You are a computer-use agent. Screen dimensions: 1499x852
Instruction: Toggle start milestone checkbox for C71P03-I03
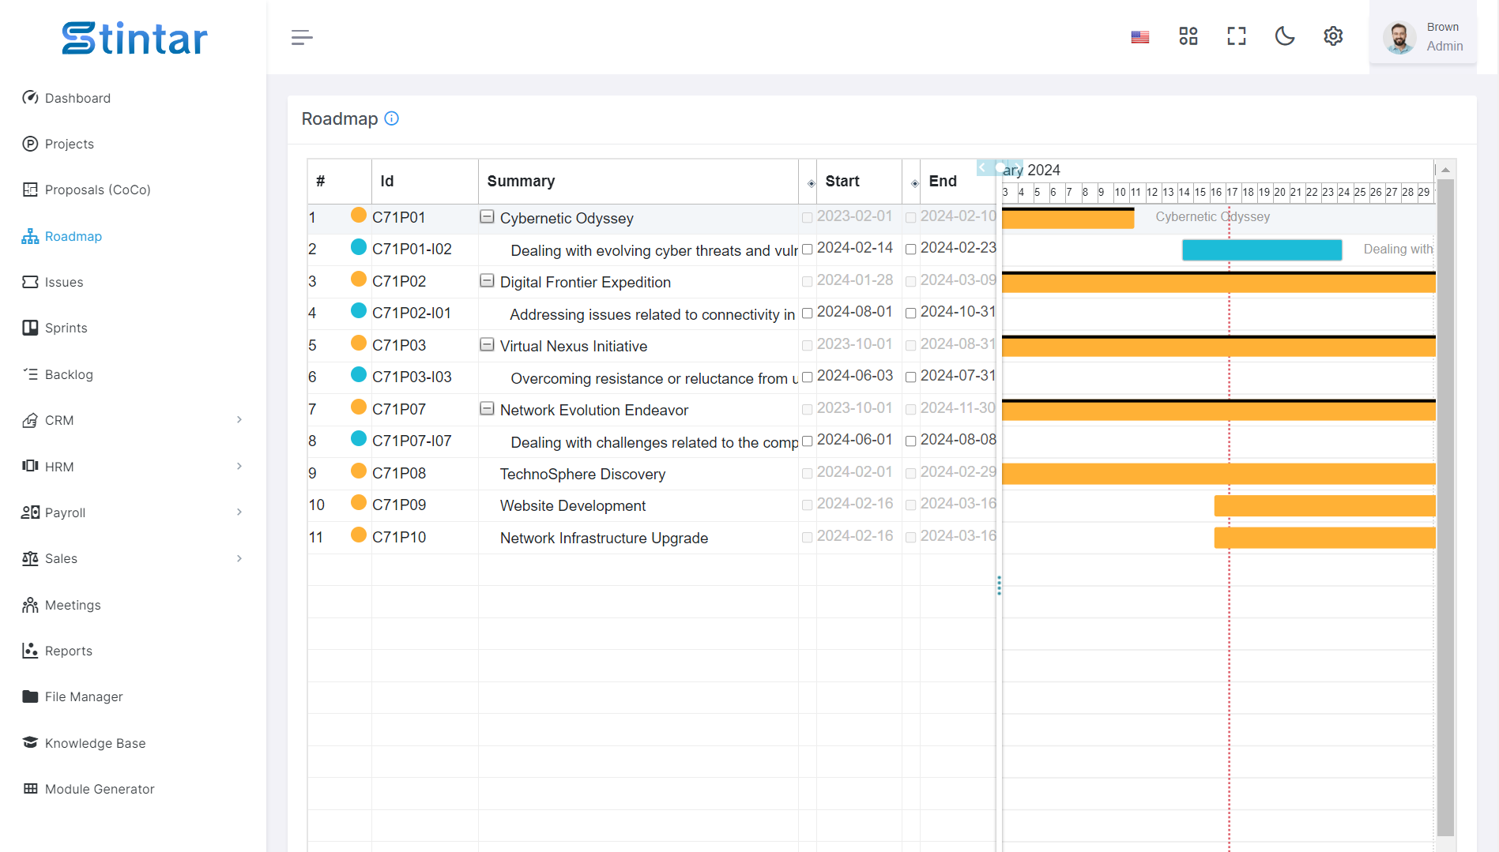[807, 377]
